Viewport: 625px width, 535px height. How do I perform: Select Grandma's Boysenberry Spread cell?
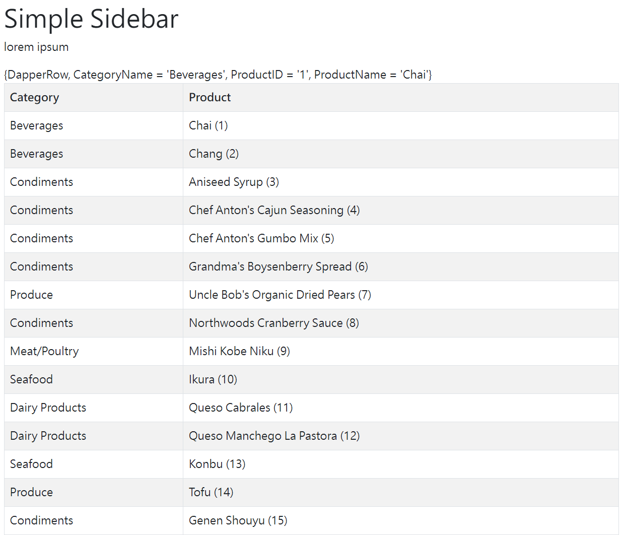coord(278,266)
